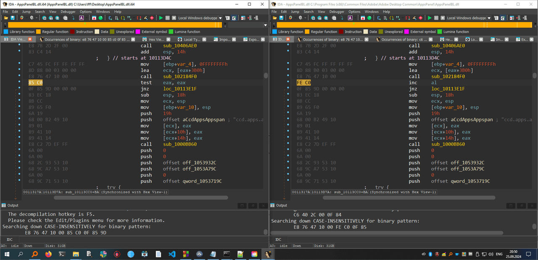Viewport: 538px width, 260px height.
Task: Click the Save icon in left IDA window
Action: coord(13,18)
